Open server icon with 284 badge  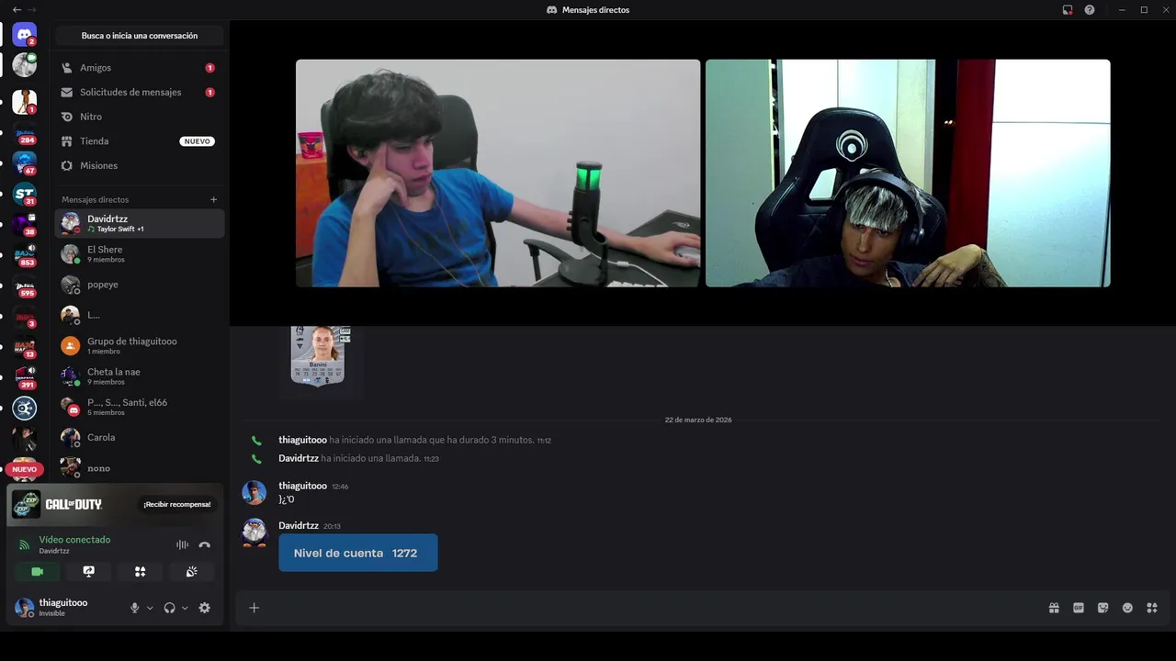click(x=24, y=134)
